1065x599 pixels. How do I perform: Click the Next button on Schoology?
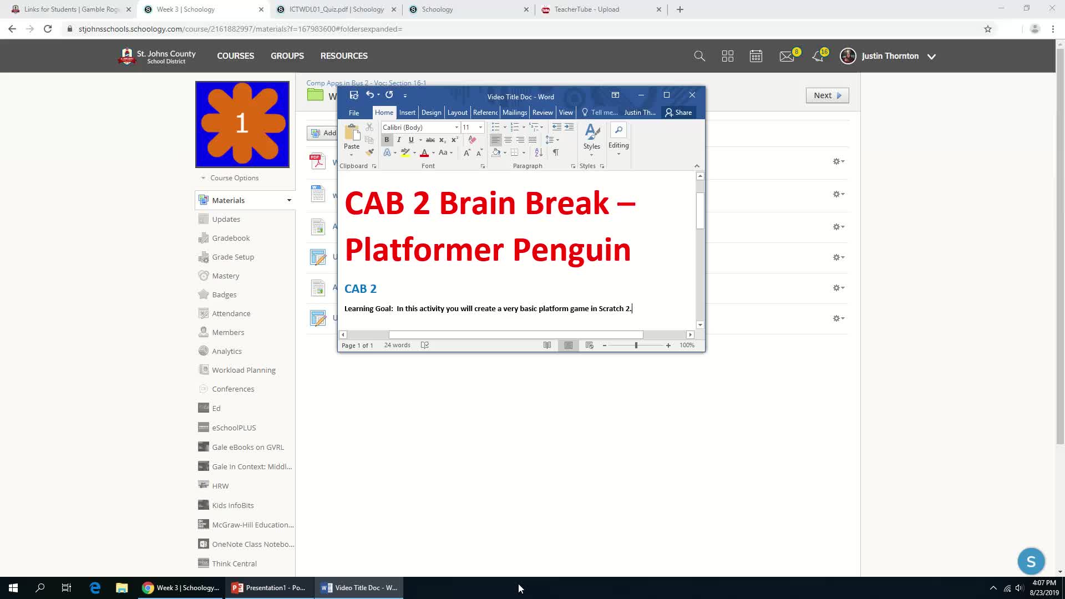[827, 95]
